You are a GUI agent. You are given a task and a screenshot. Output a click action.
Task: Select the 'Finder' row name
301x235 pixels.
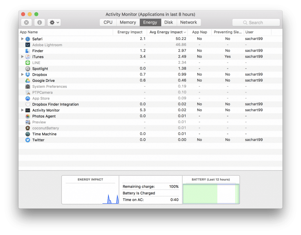pos(38,51)
